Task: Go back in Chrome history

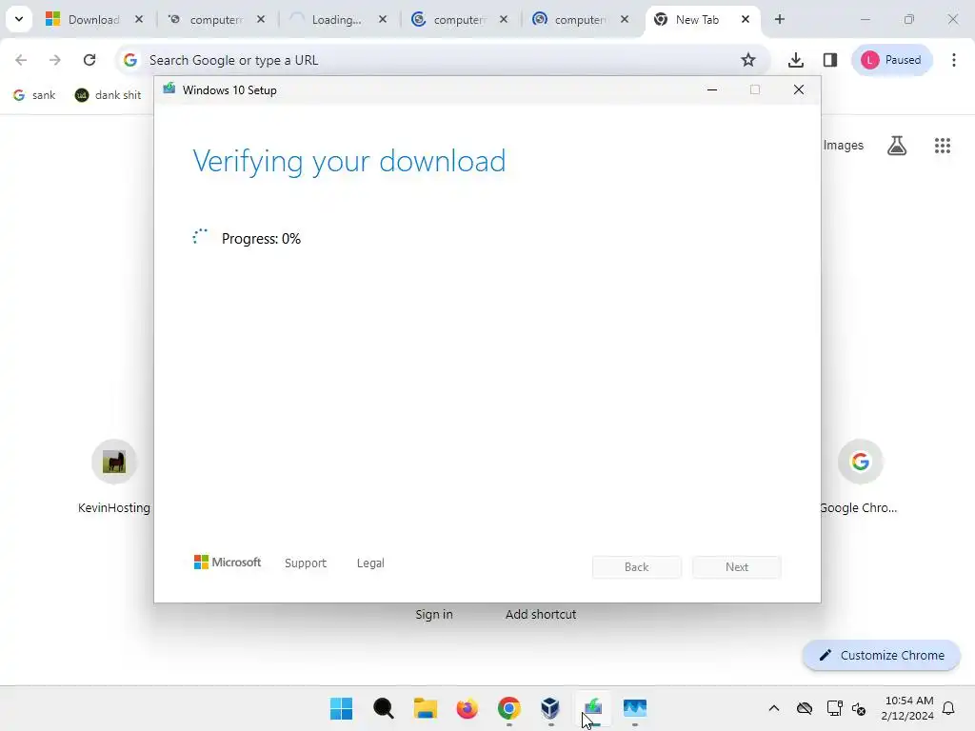Action: 21,60
